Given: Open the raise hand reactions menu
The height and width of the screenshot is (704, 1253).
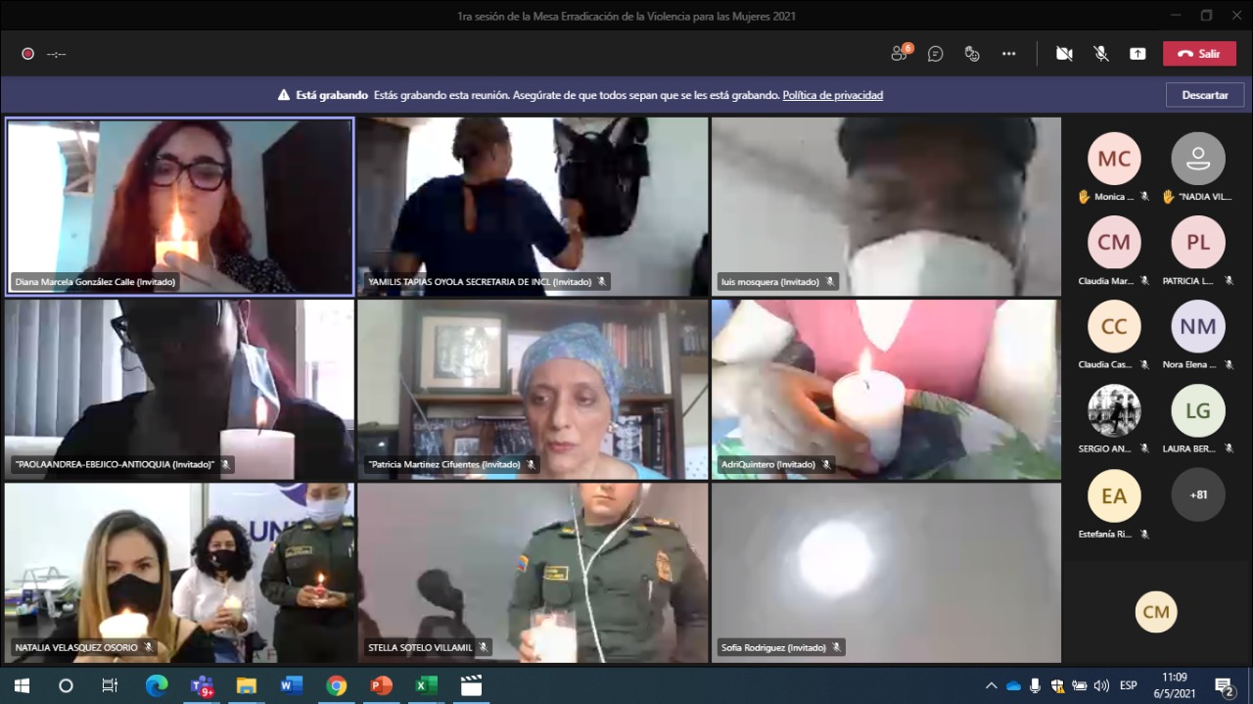Looking at the screenshot, I should tap(971, 54).
